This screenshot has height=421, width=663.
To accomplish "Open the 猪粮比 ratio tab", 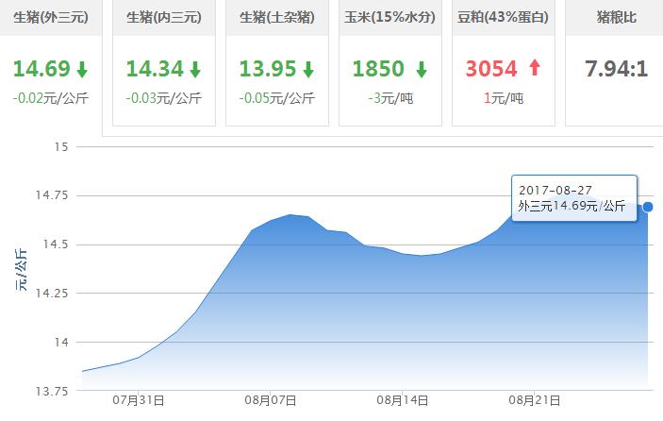I will coord(614,17).
